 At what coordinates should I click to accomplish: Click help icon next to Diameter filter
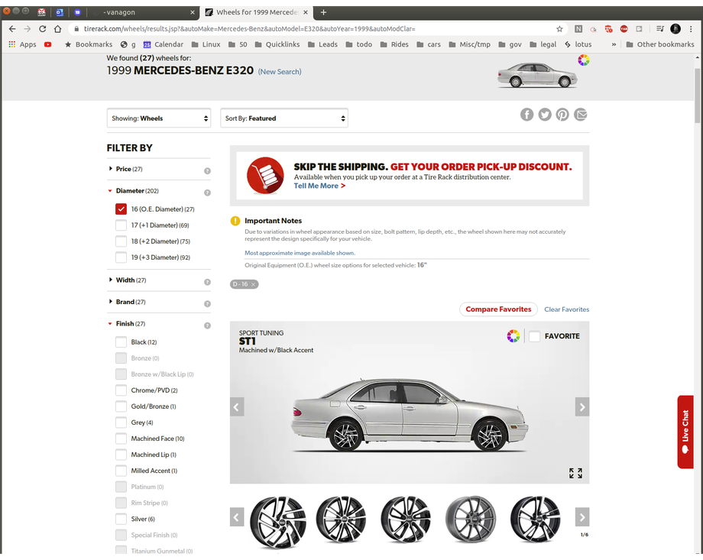click(207, 193)
